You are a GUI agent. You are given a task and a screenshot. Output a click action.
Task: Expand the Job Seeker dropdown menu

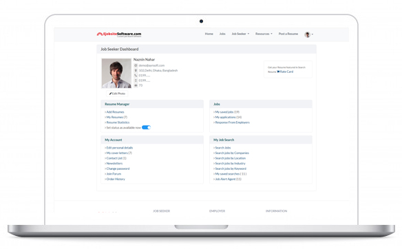click(x=240, y=34)
